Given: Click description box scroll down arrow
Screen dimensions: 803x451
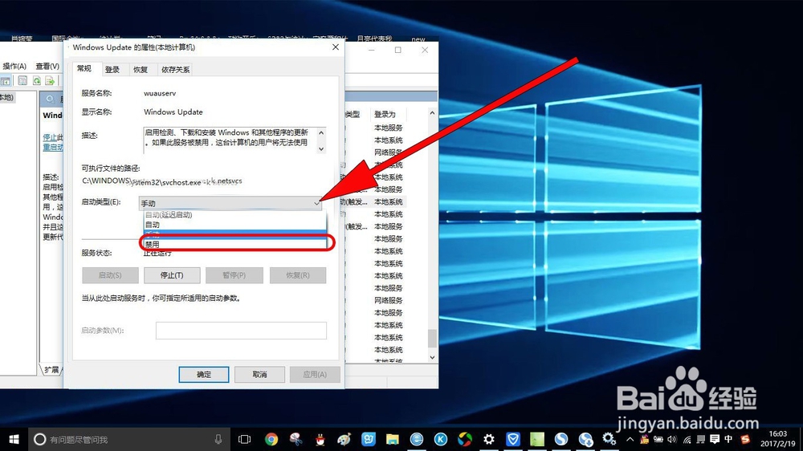Looking at the screenshot, I should point(321,149).
